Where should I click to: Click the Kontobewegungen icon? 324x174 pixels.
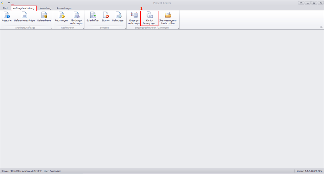[149, 18]
